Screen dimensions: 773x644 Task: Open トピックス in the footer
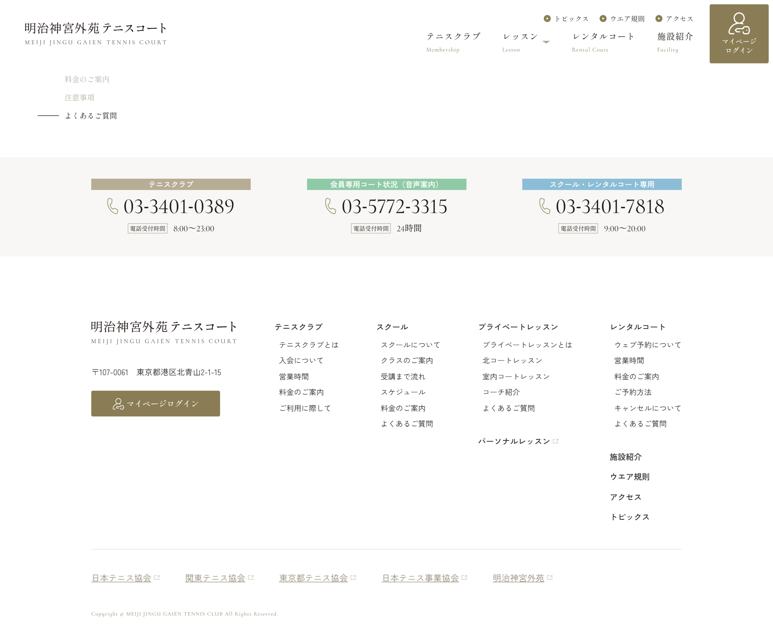coord(630,517)
